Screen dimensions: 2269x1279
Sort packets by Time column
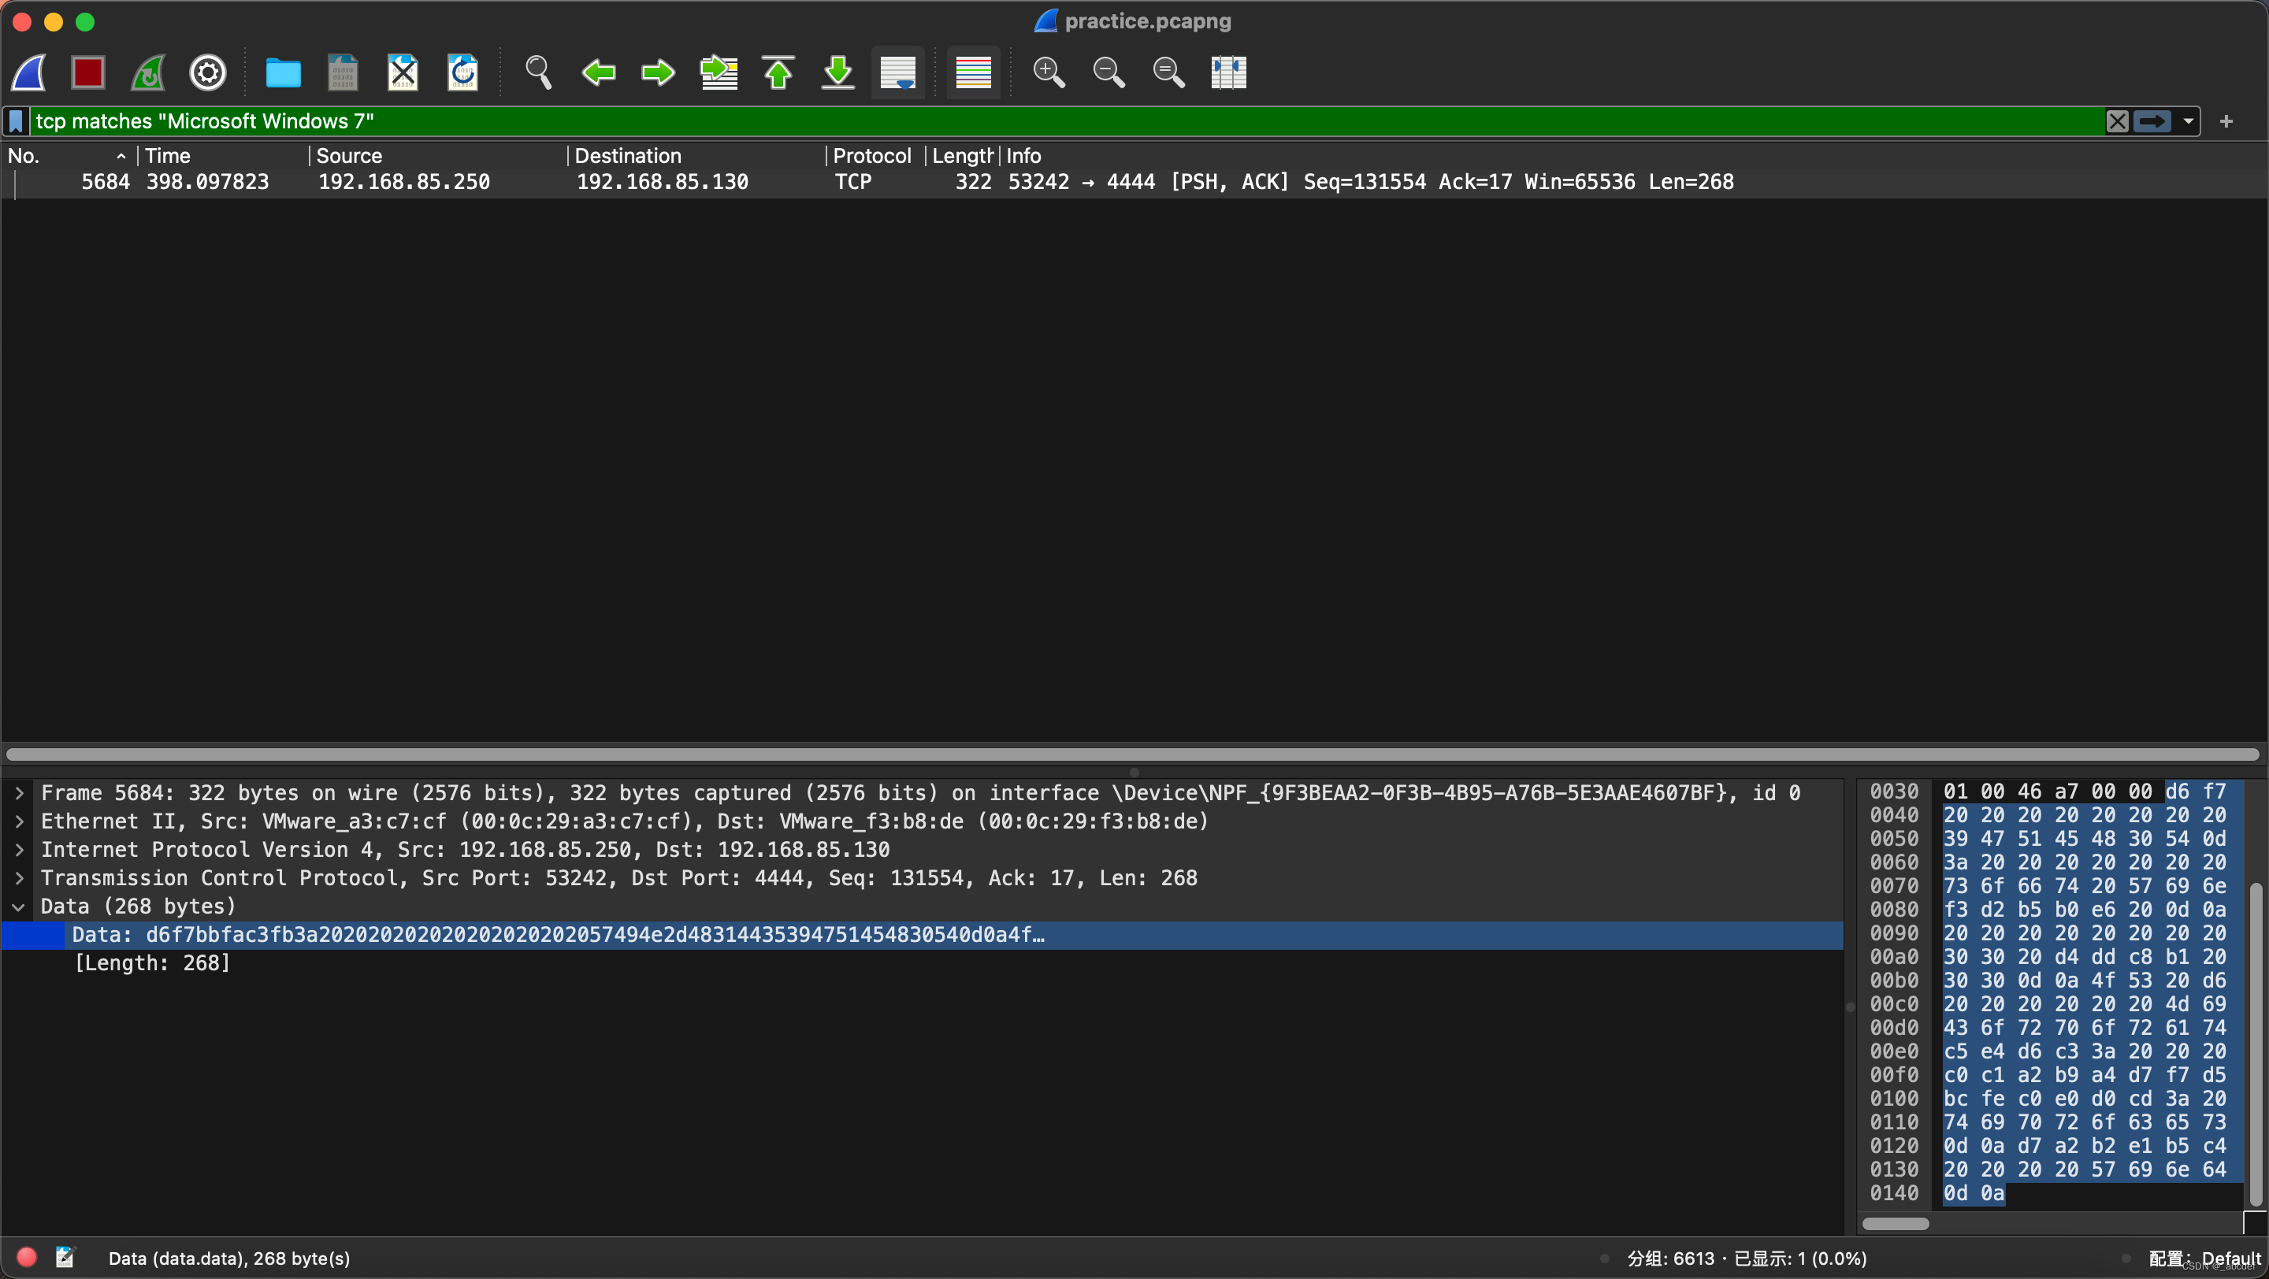[224, 156]
